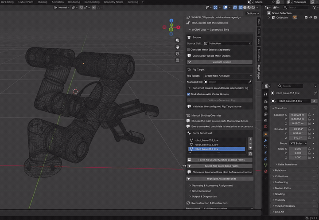Click the Location X value field
Image resolution: width=319 pixels, height=220 pixels.
[298, 115]
